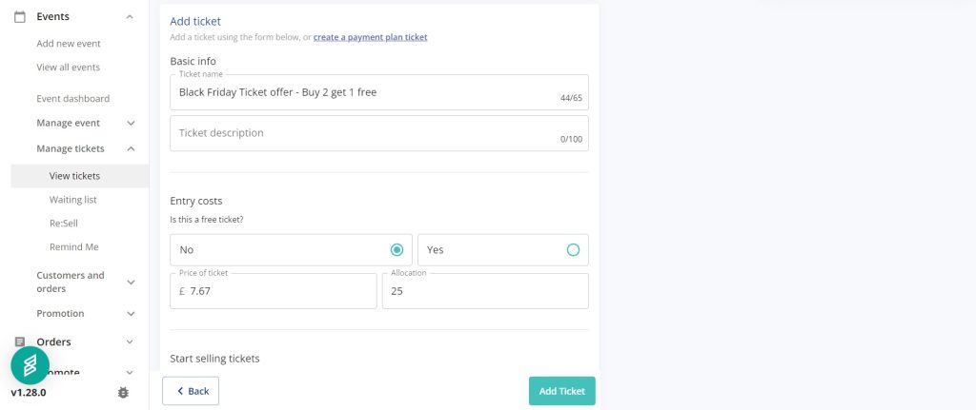Expand Customers and orders section
Image resolution: width=976 pixels, height=410 pixels.
click(131, 282)
